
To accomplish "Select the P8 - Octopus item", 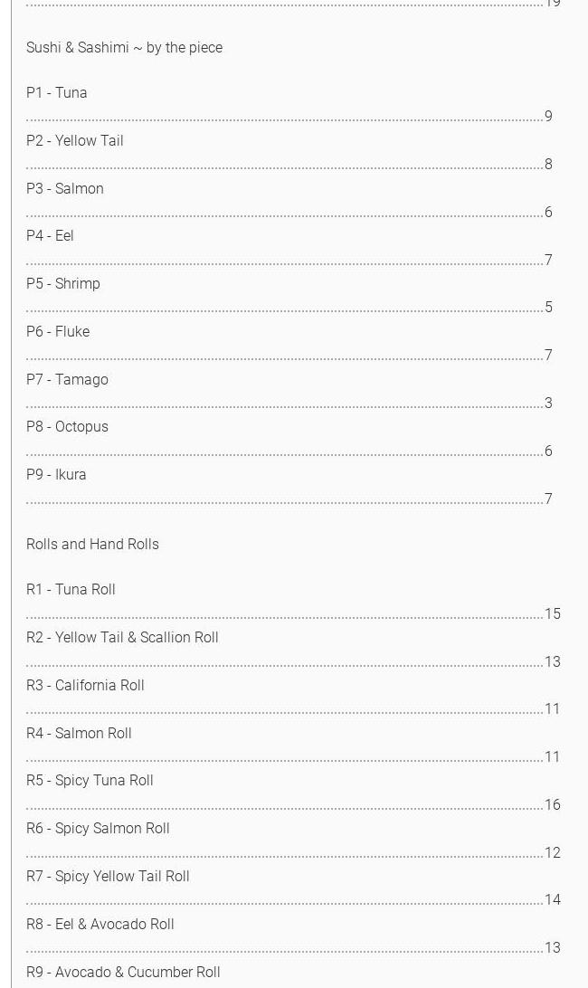I will (67, 427).
